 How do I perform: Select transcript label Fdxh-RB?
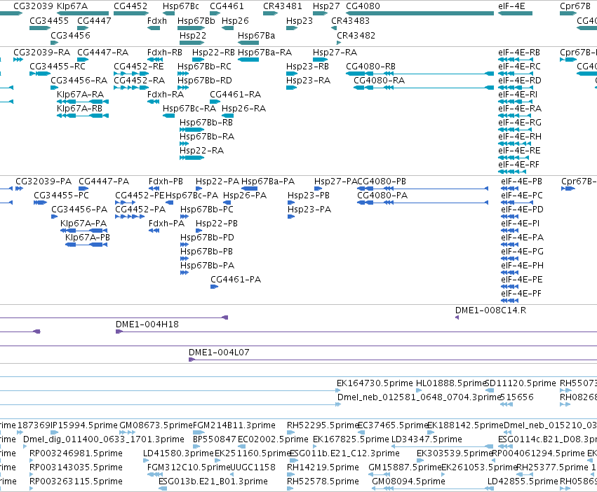(x=164, y=52)
